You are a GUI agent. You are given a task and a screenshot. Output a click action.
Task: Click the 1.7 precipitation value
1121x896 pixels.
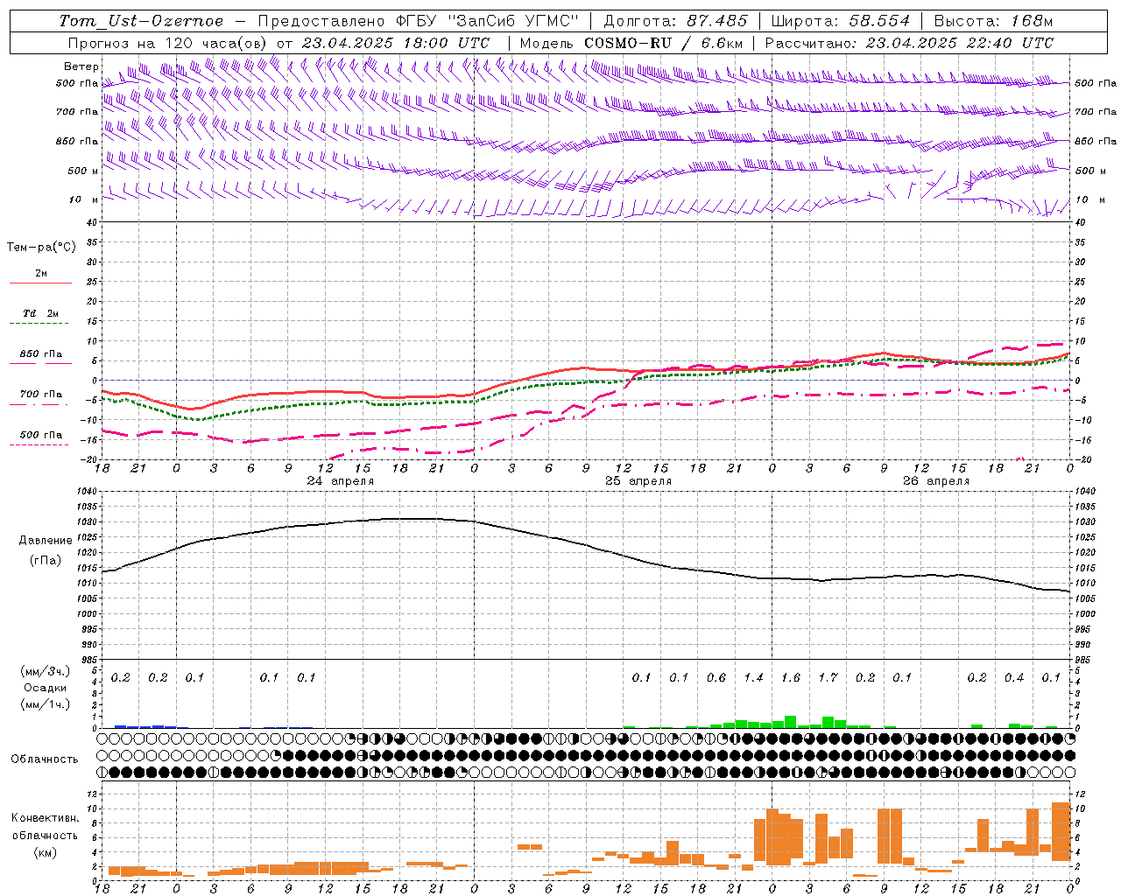pyautogui.click(x=828, y=678)
